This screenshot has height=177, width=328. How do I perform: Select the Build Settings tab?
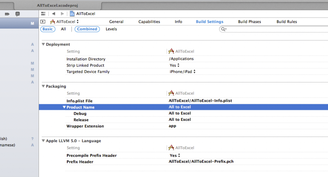click(x=209, y=22)
